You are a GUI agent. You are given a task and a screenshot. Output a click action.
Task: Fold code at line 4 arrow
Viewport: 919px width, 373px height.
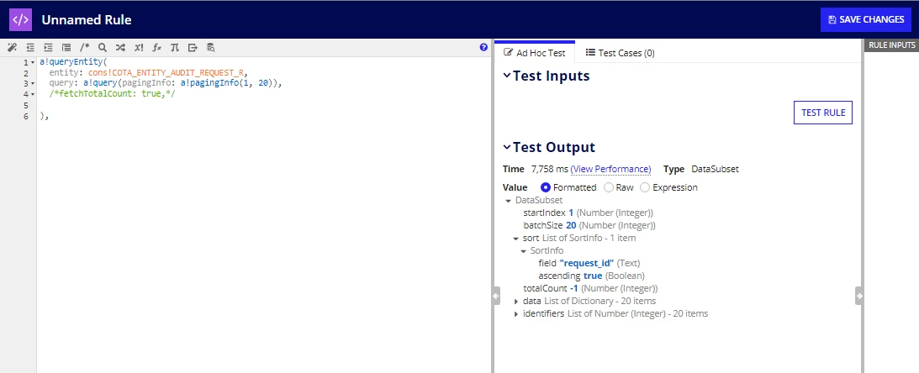[x=32, y=94]
